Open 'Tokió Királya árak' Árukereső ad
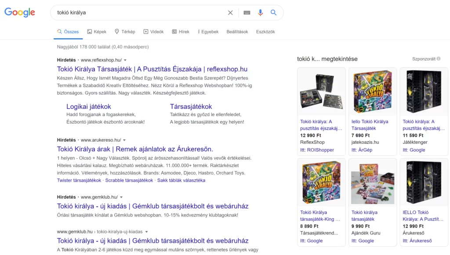The height and width of the screenshot is (255, 450). click(135, 149)
